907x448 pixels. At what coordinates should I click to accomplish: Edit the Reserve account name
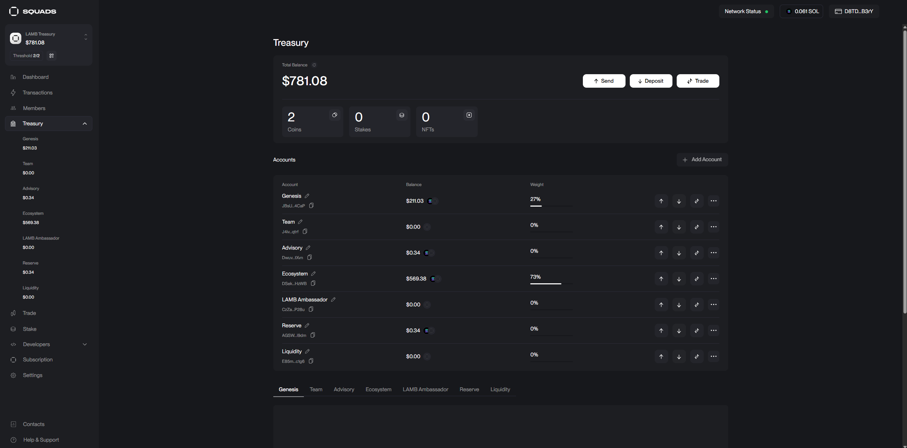pyautogui.click(x=307, y=326)
